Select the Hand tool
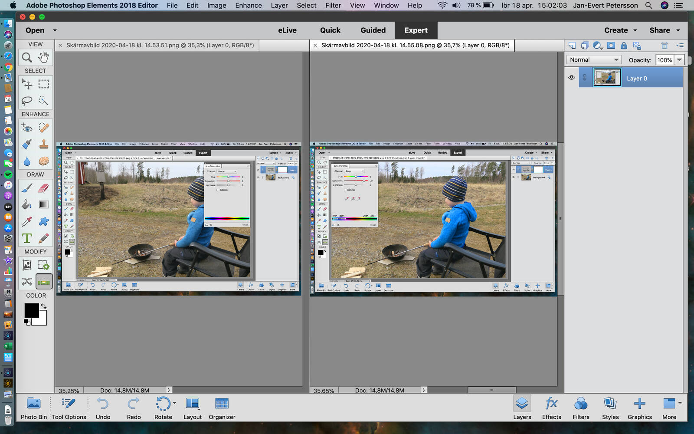Viewport: 694px width, 434px height. click(43, 57)
